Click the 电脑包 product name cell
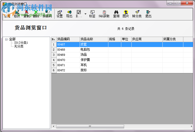The width and height of the screenshot is (195, 132). pyautogui.click(x=94, y=50)
